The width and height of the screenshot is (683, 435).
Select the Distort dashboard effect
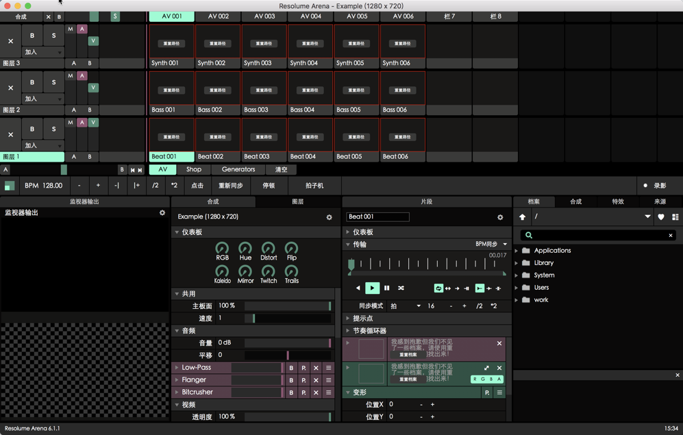point(268,251)
